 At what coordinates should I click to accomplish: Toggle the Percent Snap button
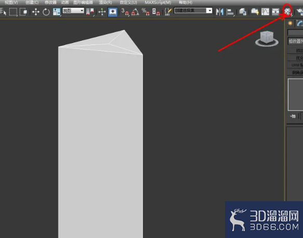(146, 12)
